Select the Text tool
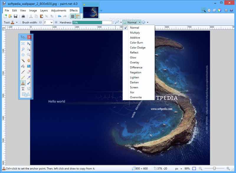This screenshot has height=173, width=236. tap(23, 89)
